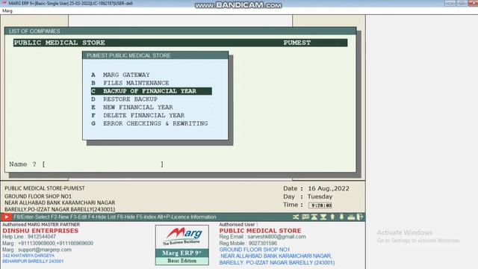This screenshot has height=269, width=478.
Task: Click the Marg ERP logo in title bar
Action: coord(4,3)
